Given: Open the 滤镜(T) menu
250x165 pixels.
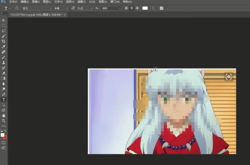Looking at the screenshot, I should coord(81,2).
